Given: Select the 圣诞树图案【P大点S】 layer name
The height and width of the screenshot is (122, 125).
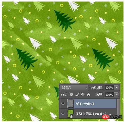Looking at the screenshot, I should click(91, 114).
